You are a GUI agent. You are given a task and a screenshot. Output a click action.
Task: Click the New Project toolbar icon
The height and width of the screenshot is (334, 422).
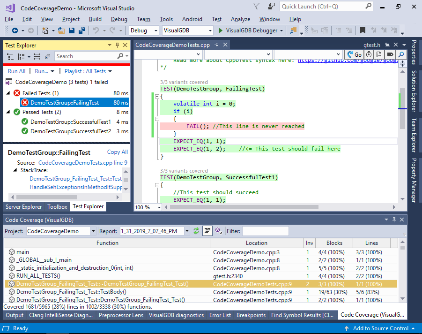point(45,31)
